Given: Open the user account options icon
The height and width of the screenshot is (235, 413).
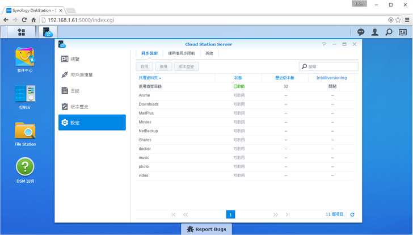Looking at the screenshot, I should [374, 32].
